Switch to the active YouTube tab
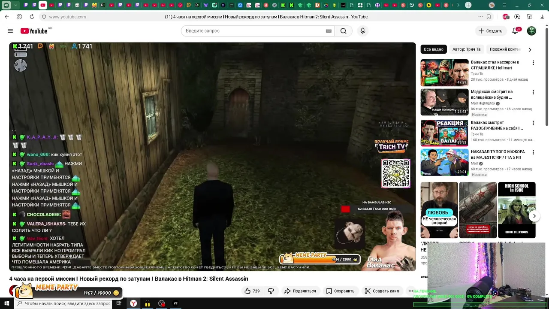Image resolution: width=549 pixels, height=309 pixels. point(43,5)
